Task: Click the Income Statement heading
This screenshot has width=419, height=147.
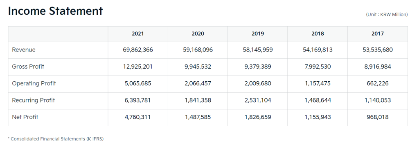Action: click(55, 11)
